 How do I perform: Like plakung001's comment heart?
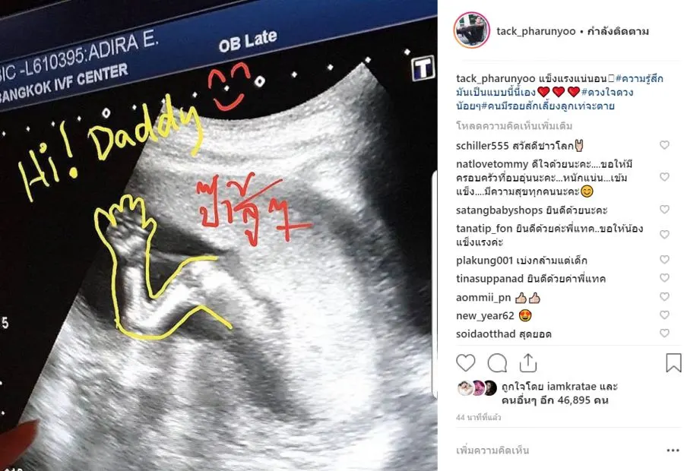click(x=664, y=260)
